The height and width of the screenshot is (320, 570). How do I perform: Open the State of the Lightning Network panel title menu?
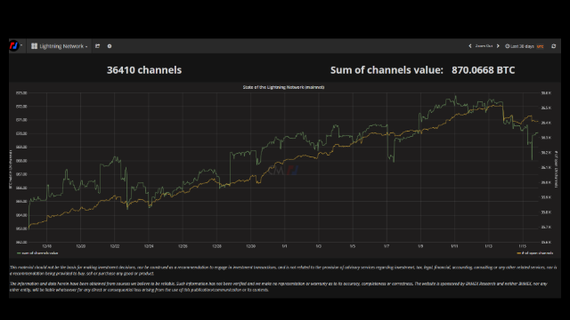click(x=283, y=87)
